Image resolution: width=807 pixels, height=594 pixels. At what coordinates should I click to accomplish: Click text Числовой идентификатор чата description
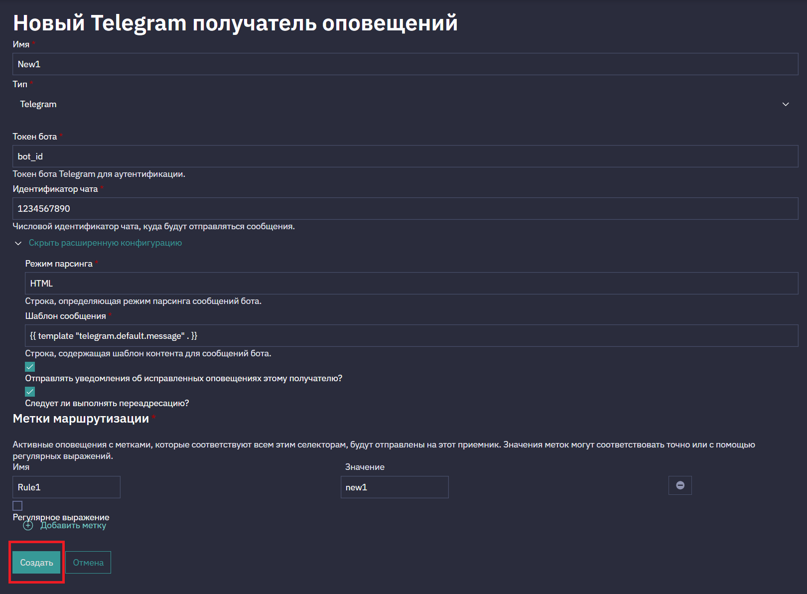click(x=154, y=226)
